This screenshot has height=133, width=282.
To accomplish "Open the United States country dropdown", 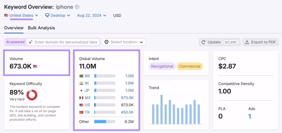I will 21,15.
